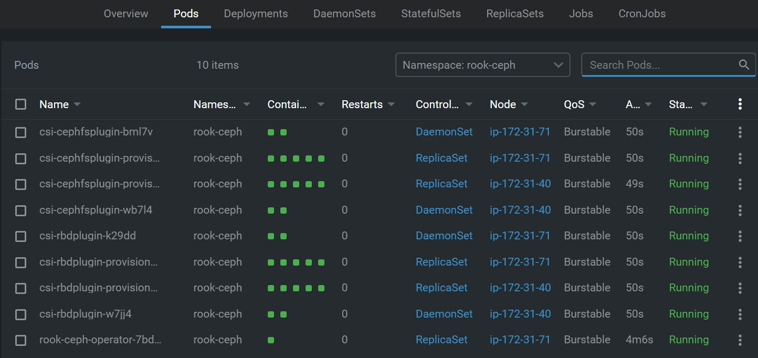Click container status dots of csi-cephfsplugin-bml7v
Viewport: 758px width, 358px height.
coord(277,132)
